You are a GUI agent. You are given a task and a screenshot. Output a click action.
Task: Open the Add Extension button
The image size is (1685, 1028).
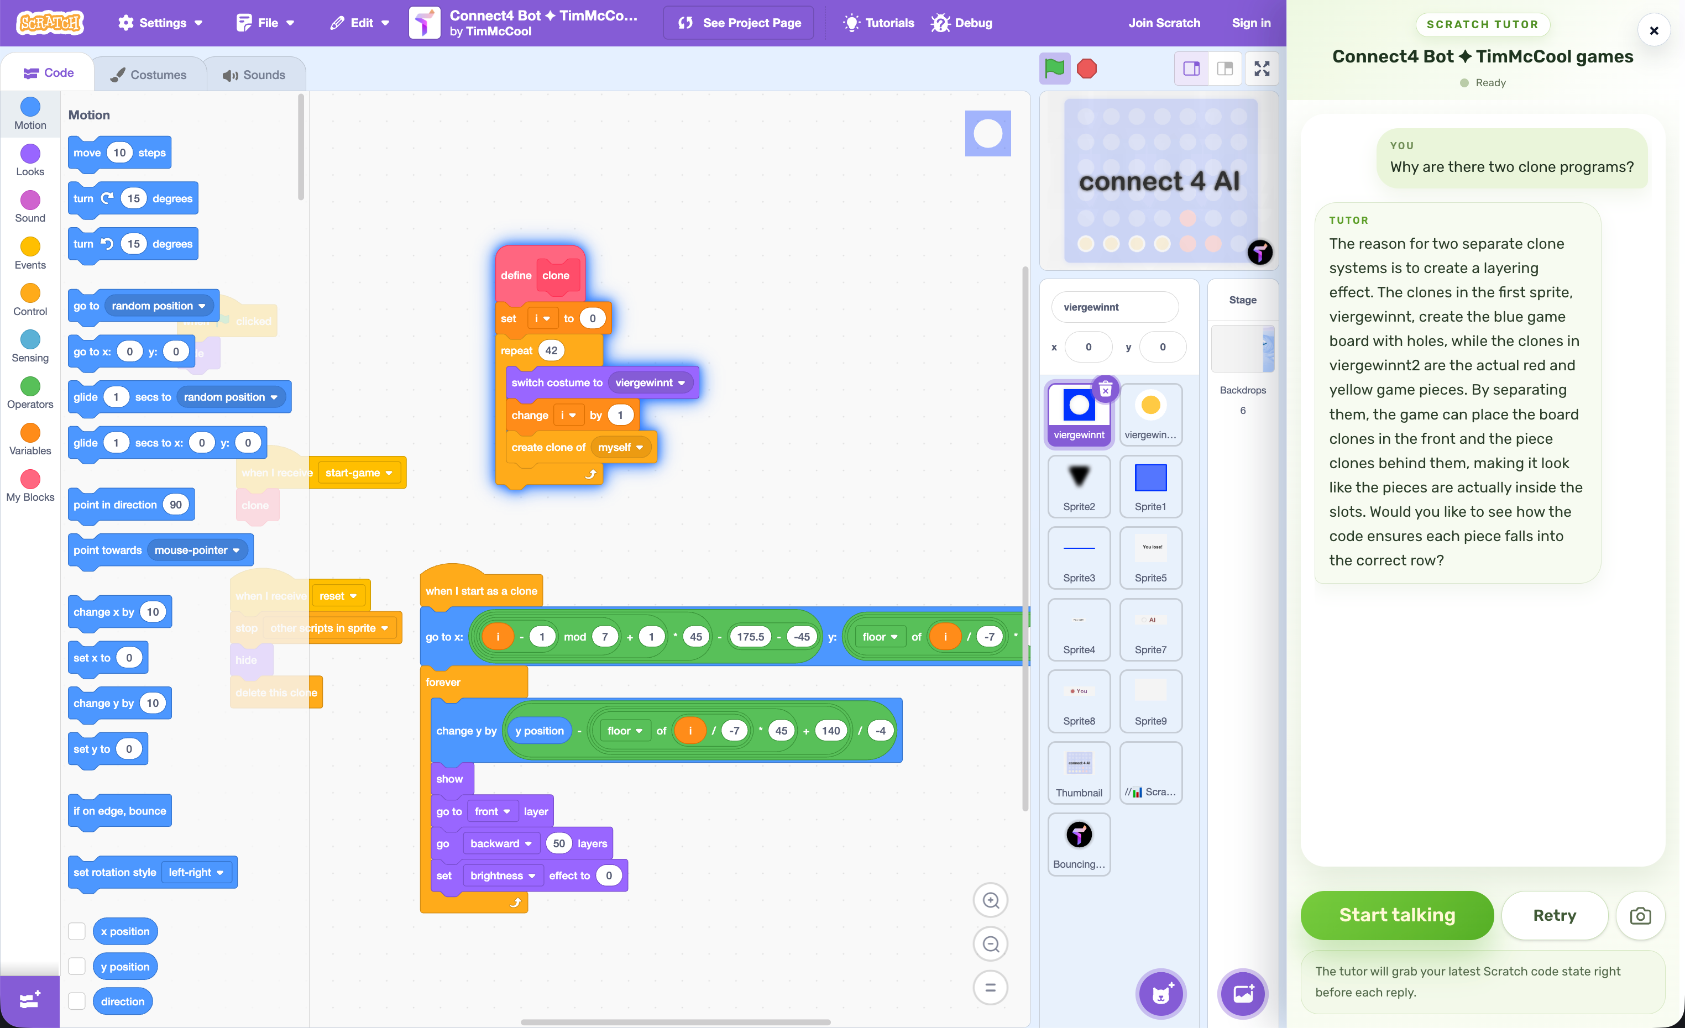tap(29, 1001)
